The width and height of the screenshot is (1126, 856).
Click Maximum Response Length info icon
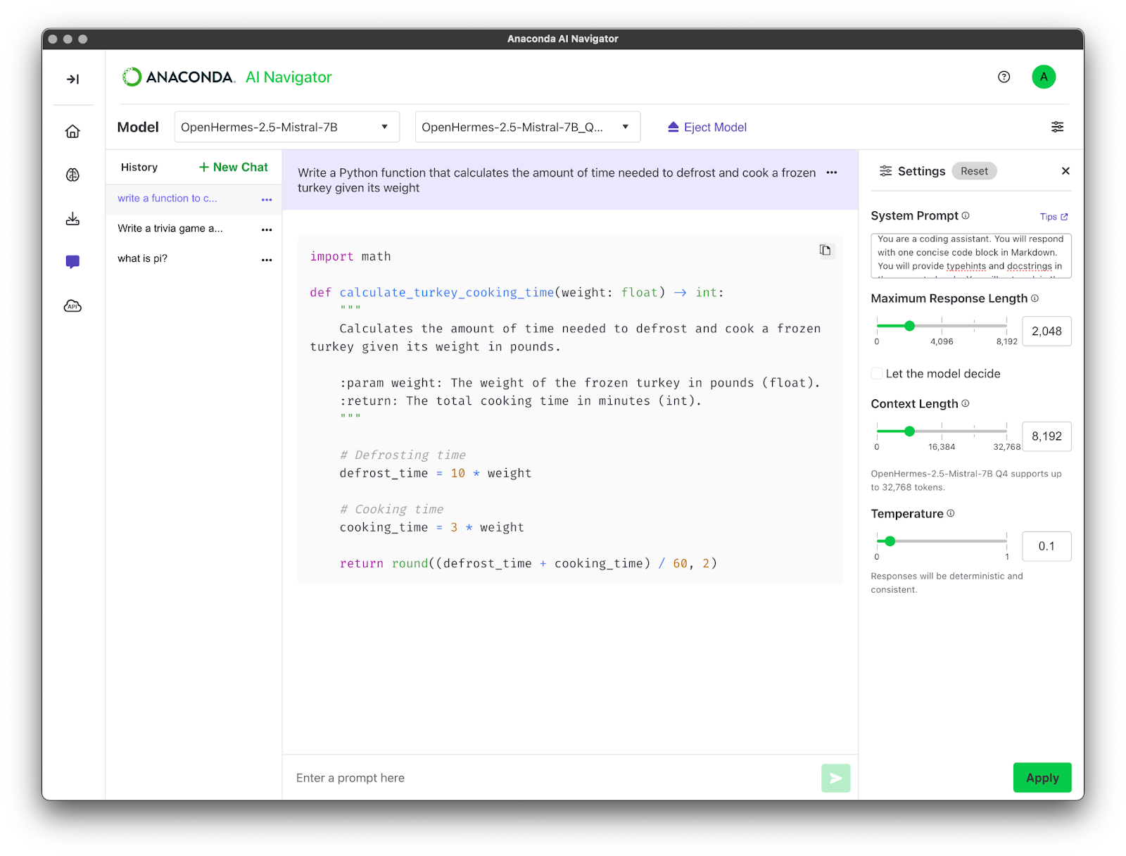(1035, 298)
